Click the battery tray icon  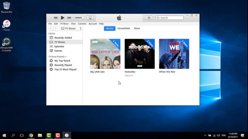[210, 136]
